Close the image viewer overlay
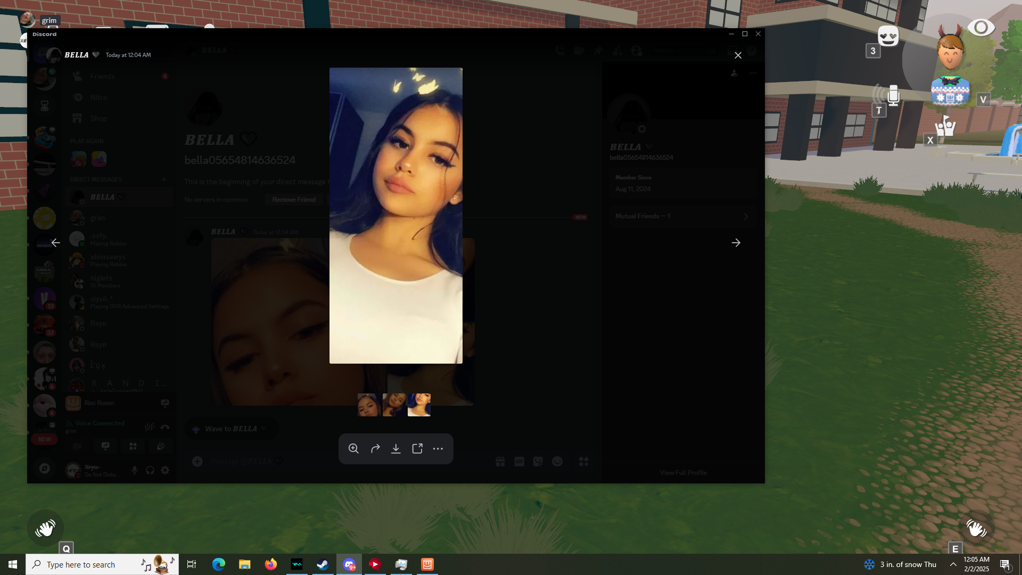 [738, 55]
